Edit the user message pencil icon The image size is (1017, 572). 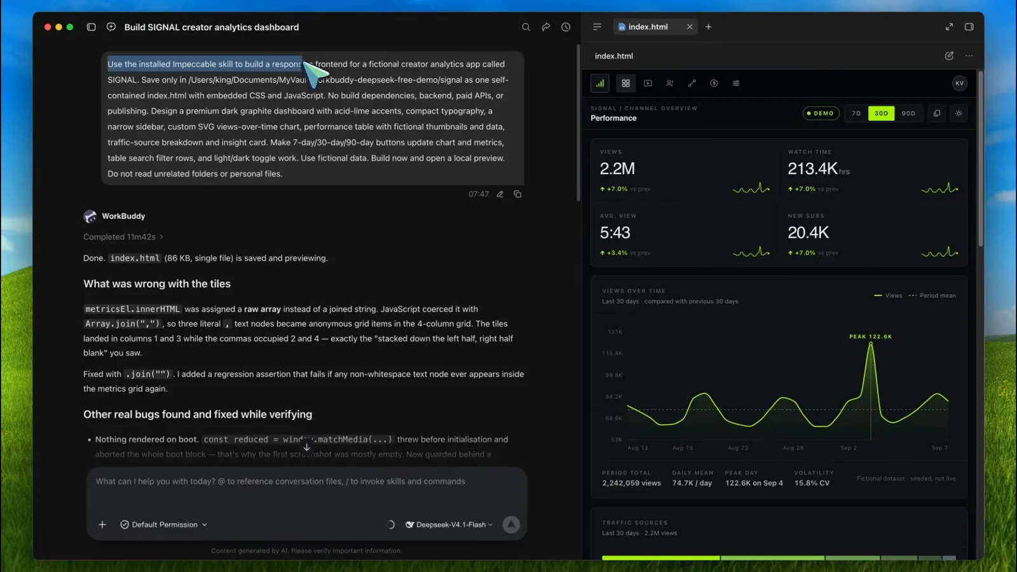[x=500, y=194]
